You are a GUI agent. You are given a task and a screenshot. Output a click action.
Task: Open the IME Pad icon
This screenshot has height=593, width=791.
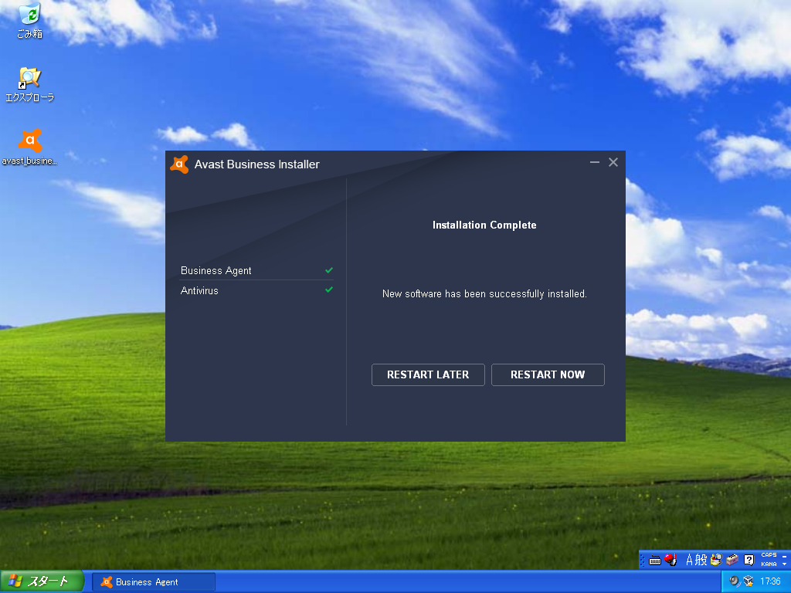(716, 560)
